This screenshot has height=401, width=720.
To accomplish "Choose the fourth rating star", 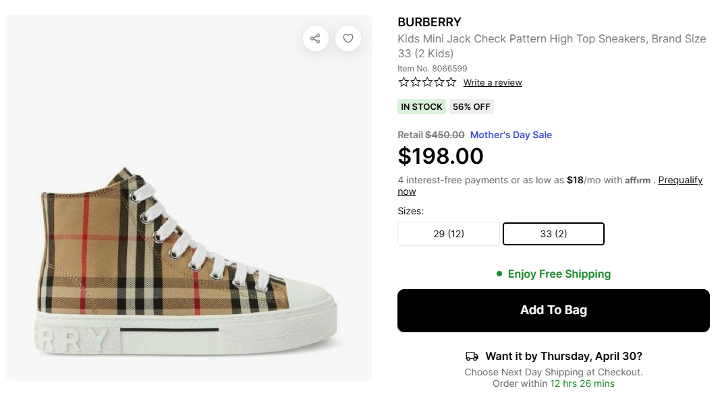I will tap(439, 82).
